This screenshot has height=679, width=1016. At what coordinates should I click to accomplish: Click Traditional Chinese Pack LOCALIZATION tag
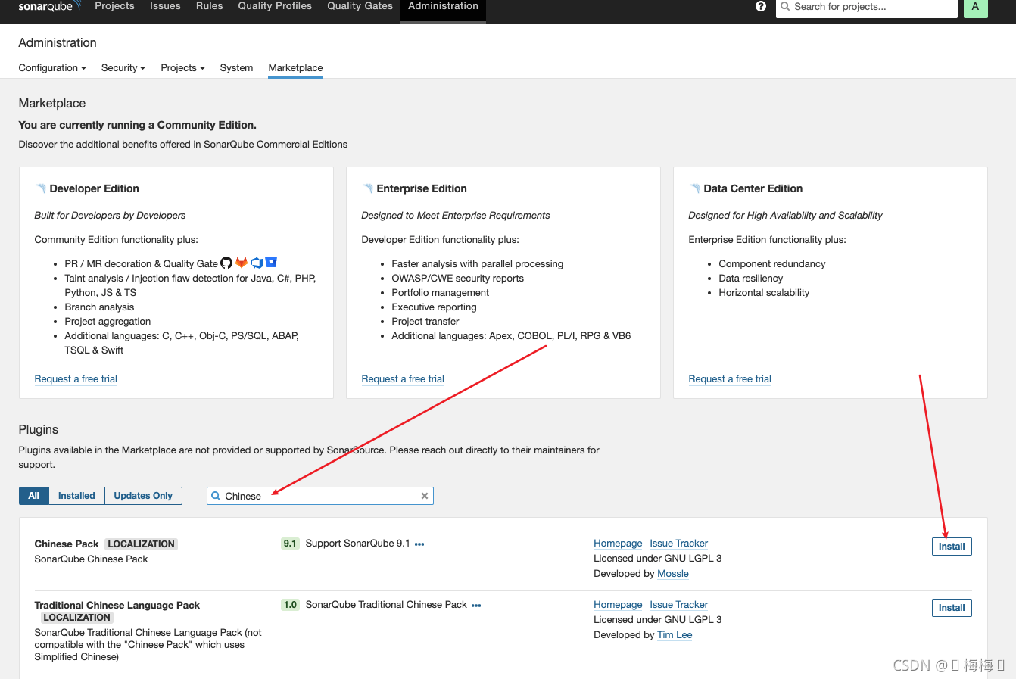[76, 618]
